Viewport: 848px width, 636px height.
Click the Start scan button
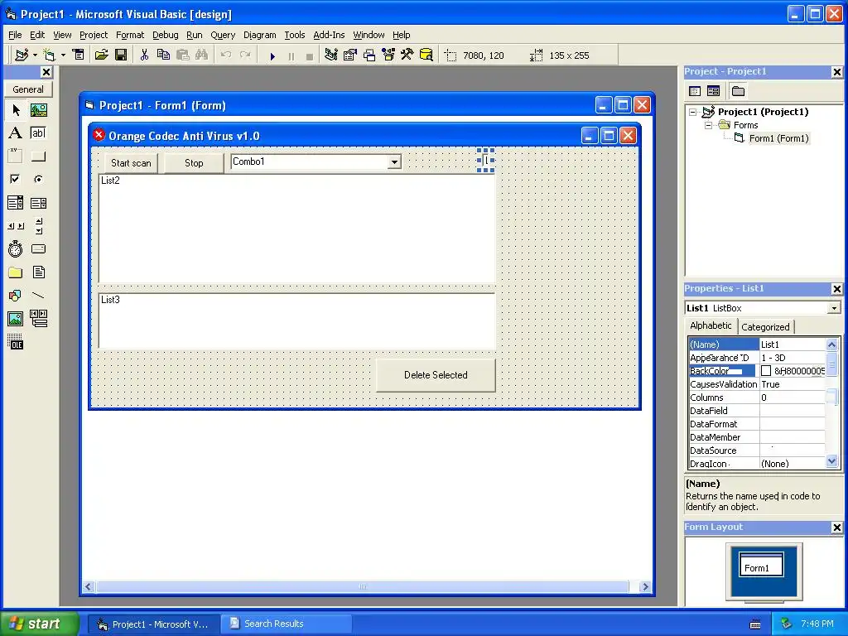tap(131, 163)
